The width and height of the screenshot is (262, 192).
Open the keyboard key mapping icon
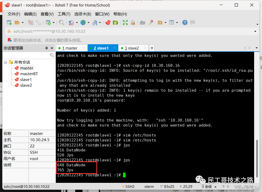[142, 23]
